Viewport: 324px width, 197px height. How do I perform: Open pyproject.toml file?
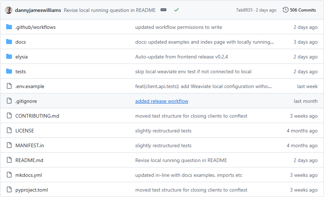pyautogui.click(x=31, y=190)
